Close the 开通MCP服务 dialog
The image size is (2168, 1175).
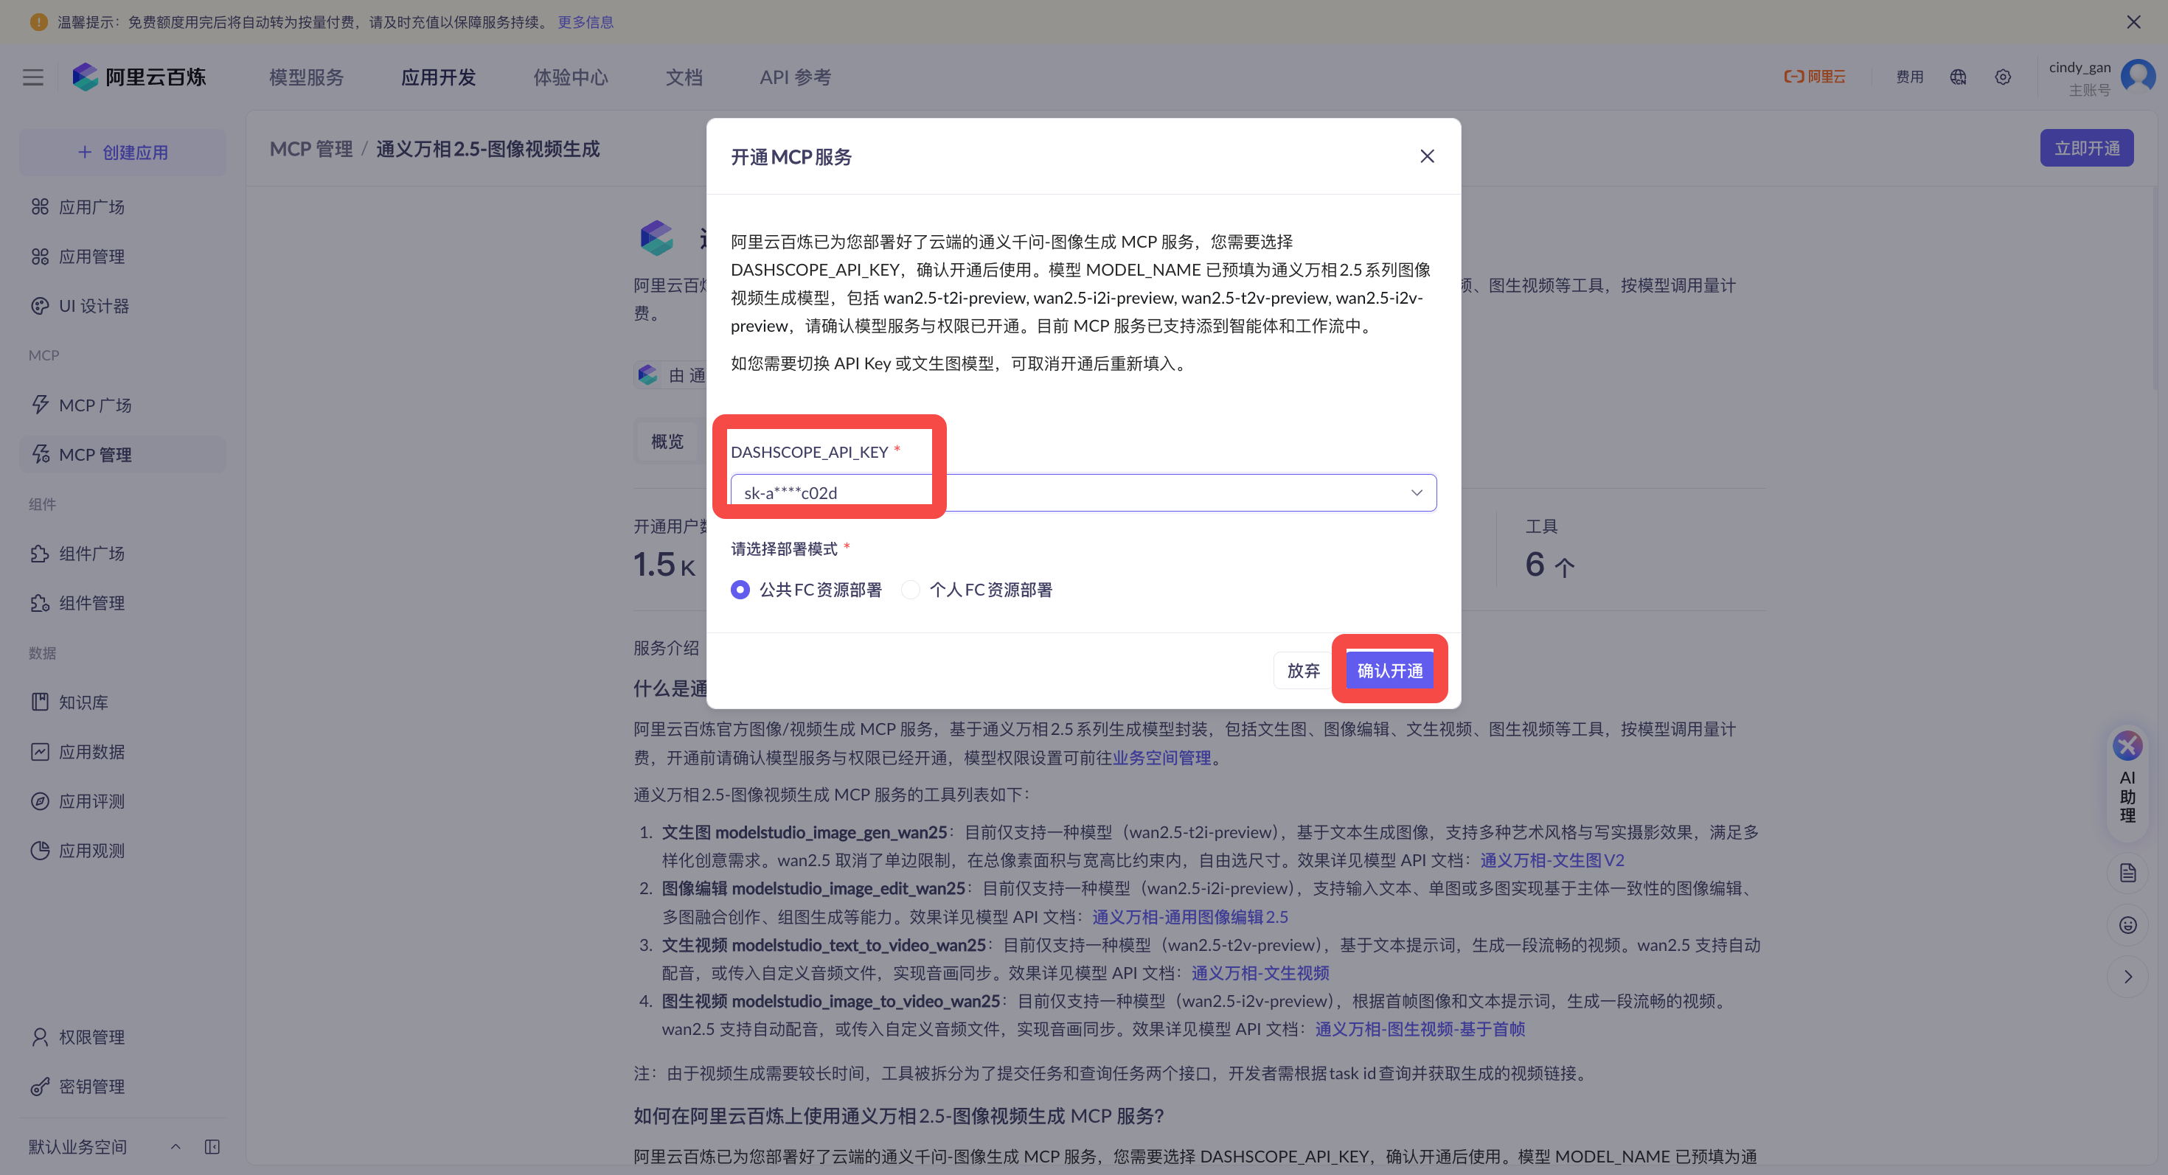coord(1427,156)
